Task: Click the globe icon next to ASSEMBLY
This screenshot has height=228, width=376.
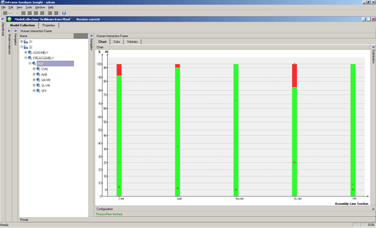Action: (30, 53)
